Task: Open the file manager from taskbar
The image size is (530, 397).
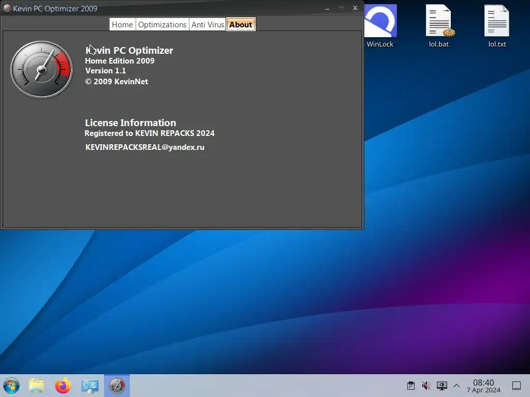Action: [x=36, y=386]
